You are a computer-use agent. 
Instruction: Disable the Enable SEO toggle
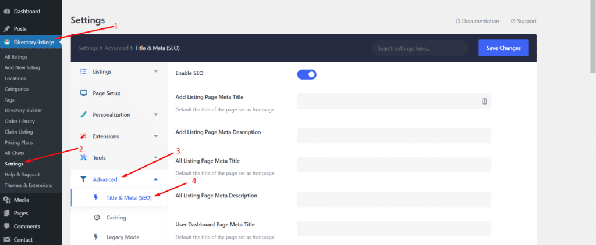click(307, 74)
